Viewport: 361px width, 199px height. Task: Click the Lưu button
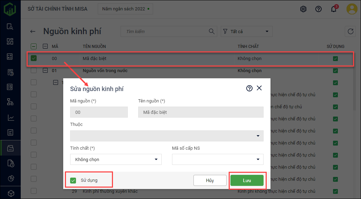[x=247, y=180]
